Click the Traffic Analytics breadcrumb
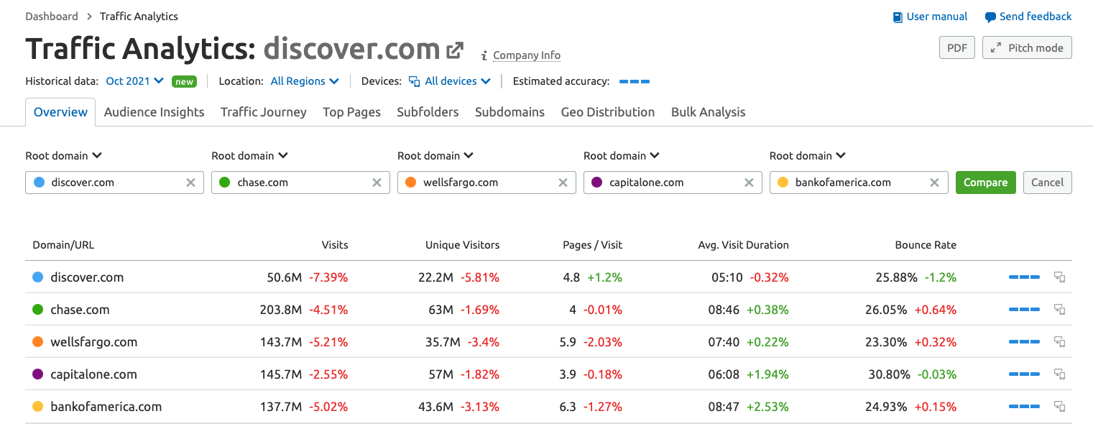The image size is (1093, 429). (x=139, y=16)
